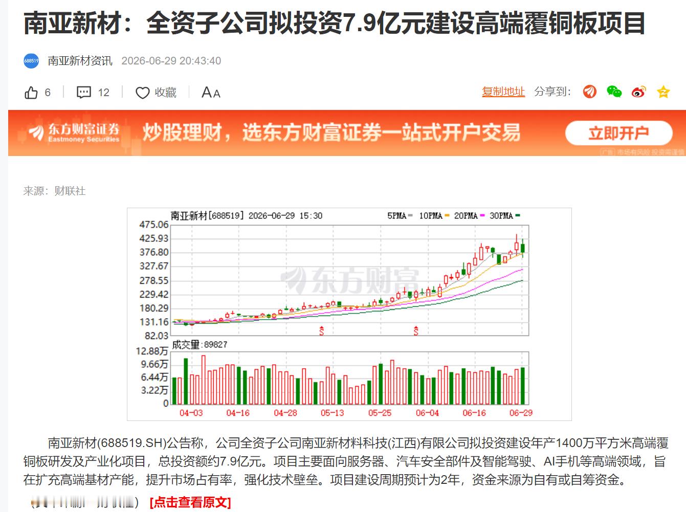This screenshot has width=686, height=512.
Task: Share to Eastmoney guba icon
Action: pos(590,92)
